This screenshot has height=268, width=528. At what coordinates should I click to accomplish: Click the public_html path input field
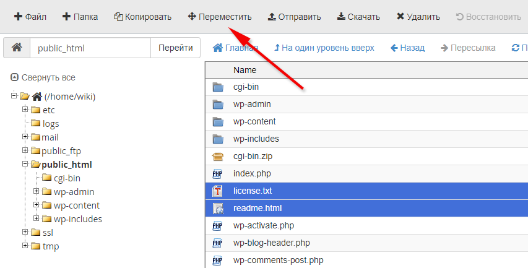(90, 48)
